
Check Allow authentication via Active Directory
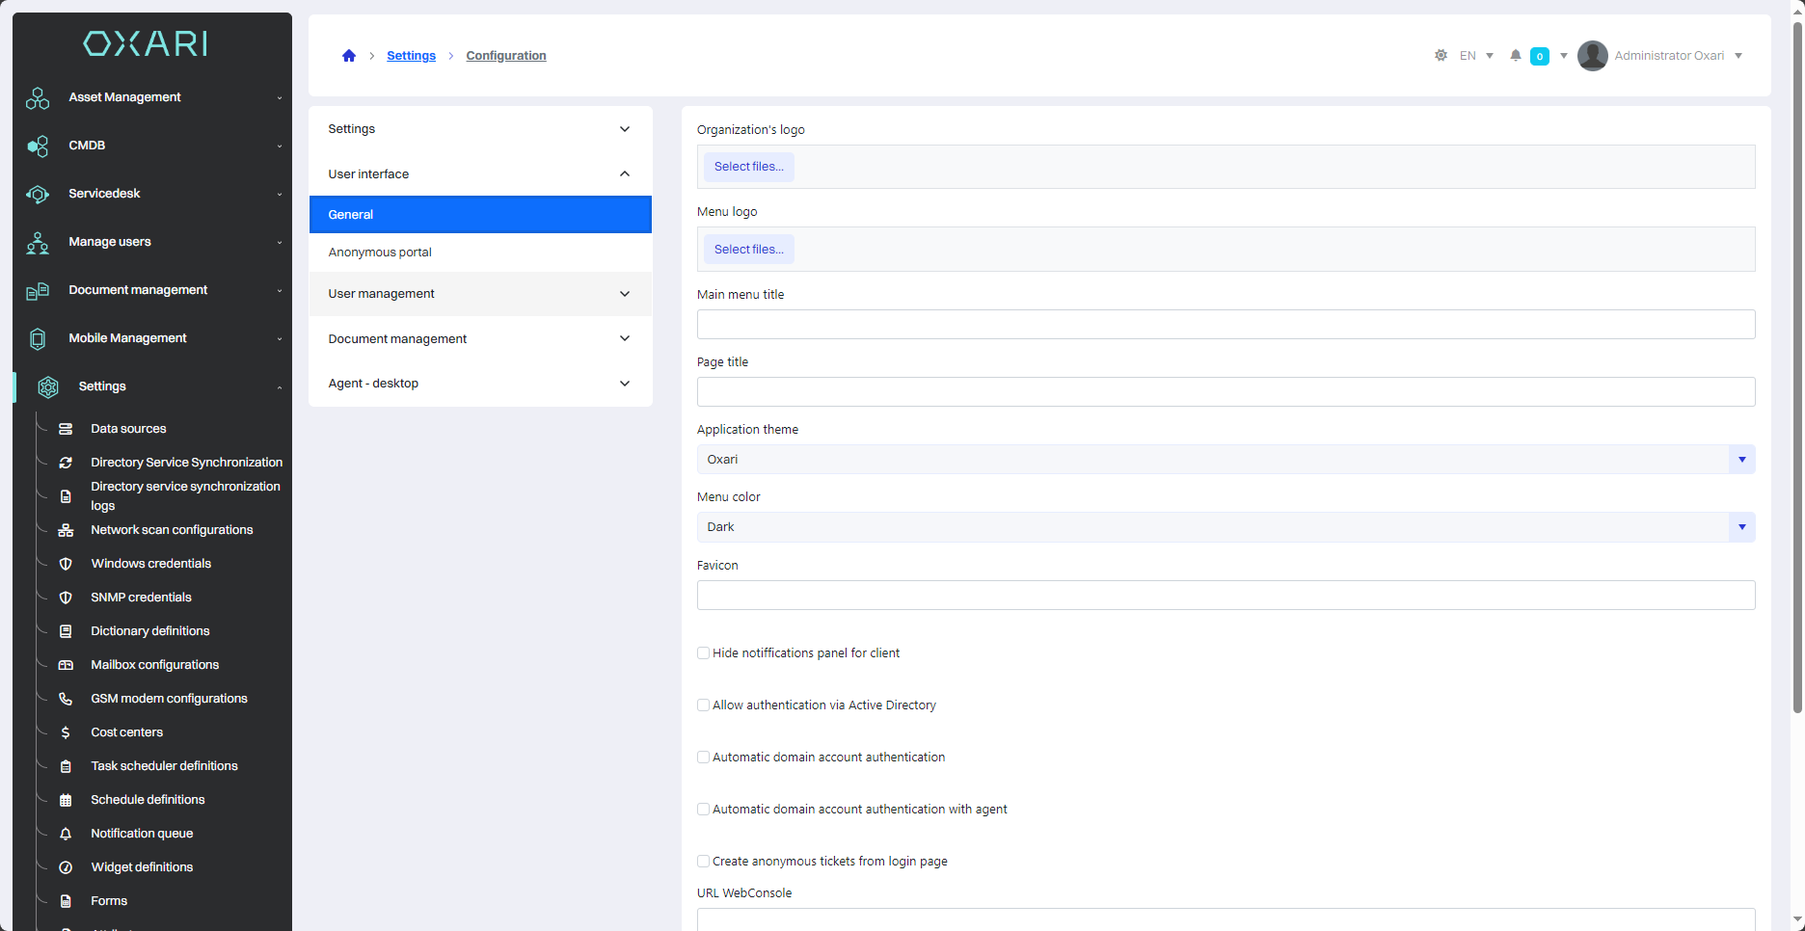pos(704,705)
